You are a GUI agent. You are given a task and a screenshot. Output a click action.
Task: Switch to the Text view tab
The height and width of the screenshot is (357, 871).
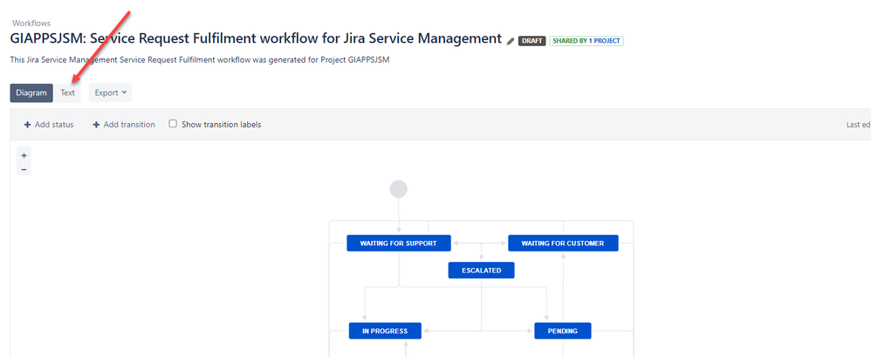[x=68, y=93]
